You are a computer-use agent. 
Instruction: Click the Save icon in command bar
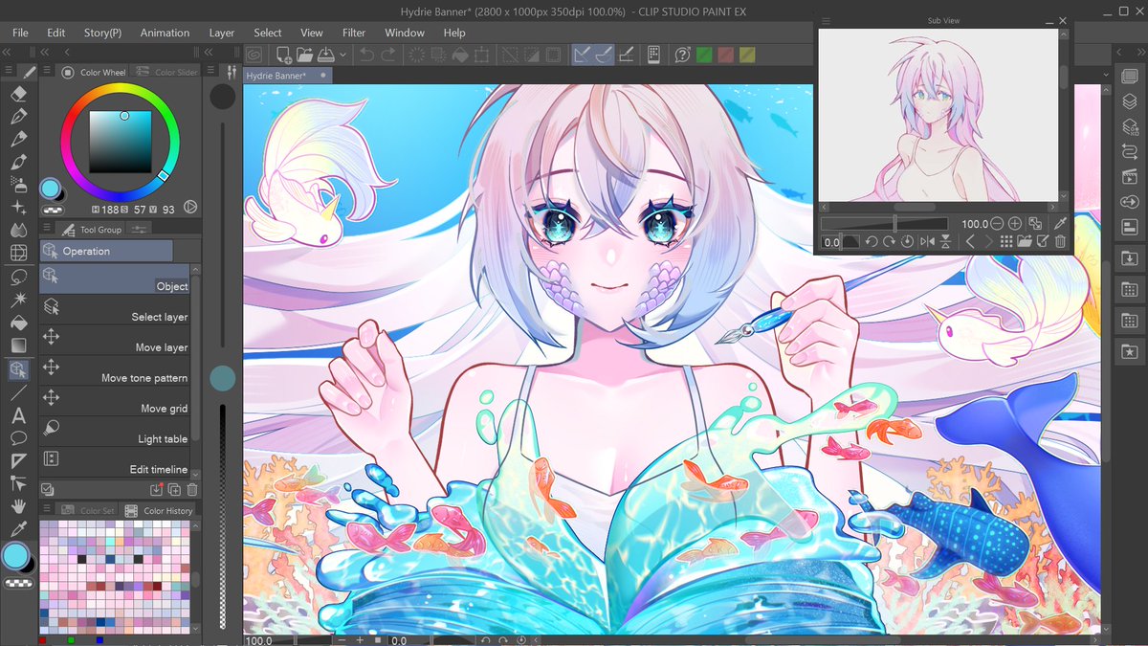point(325,55)
